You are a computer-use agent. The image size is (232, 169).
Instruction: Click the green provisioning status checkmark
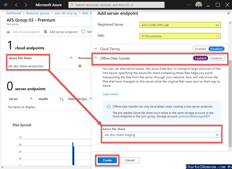[x=80, y=66]
